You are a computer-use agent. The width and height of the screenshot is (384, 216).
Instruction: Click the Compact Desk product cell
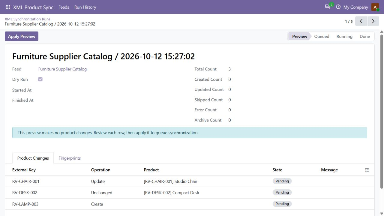click(172, 193)
